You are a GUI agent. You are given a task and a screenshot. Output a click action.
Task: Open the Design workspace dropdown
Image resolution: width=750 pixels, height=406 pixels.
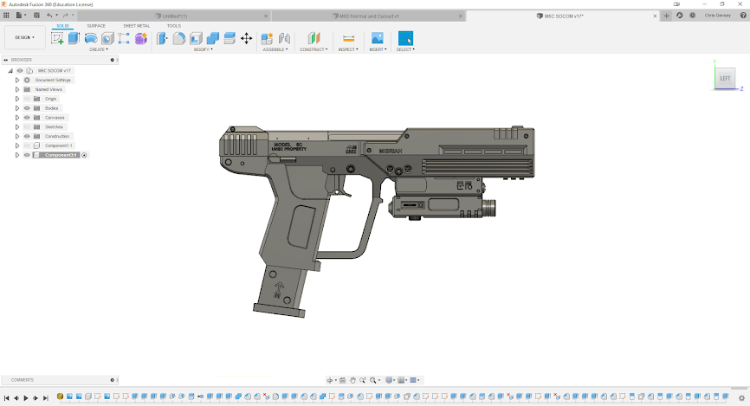pyautogui.click(x=24, y=37)
